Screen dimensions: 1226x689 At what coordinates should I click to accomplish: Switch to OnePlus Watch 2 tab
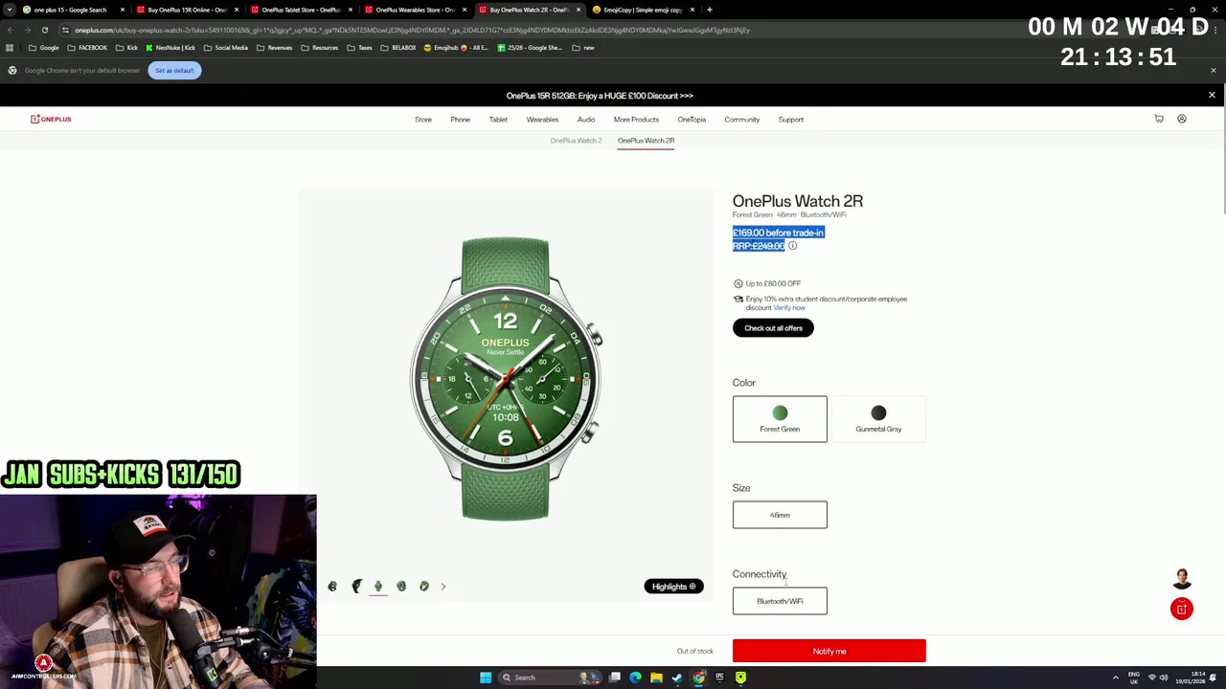coord(576,141)
